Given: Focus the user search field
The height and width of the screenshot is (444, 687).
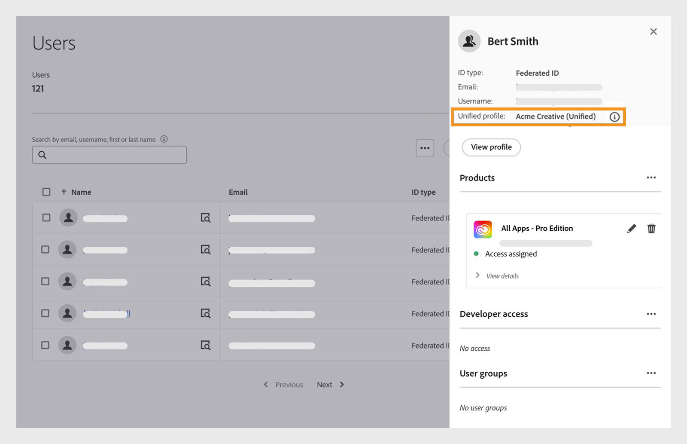Looking at the screenshot, I should coord(109,155).
